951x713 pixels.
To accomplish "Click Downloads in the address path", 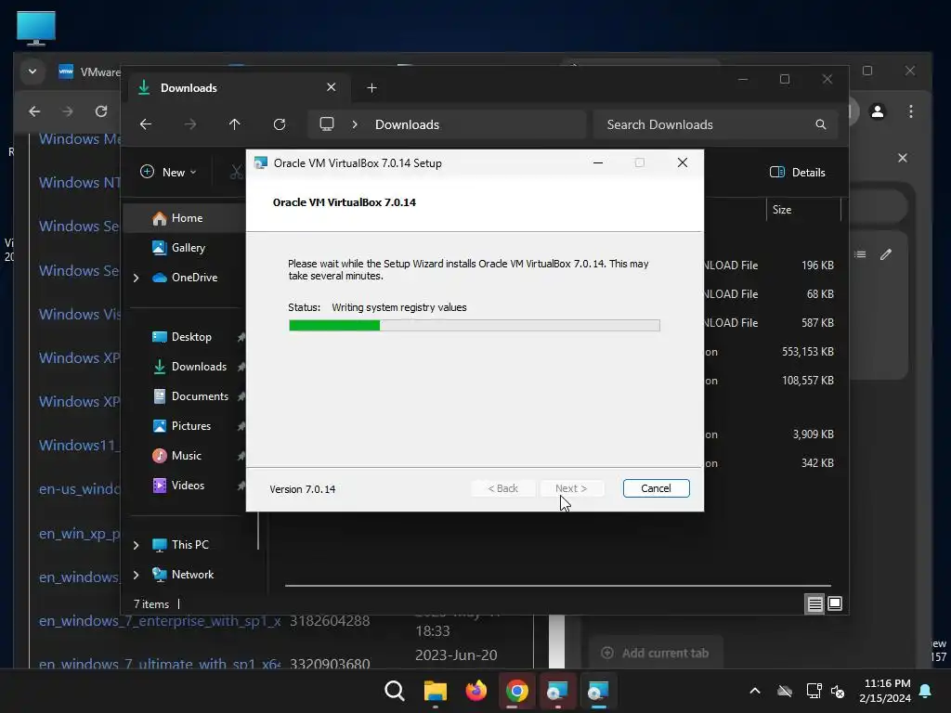I will 407,124.
